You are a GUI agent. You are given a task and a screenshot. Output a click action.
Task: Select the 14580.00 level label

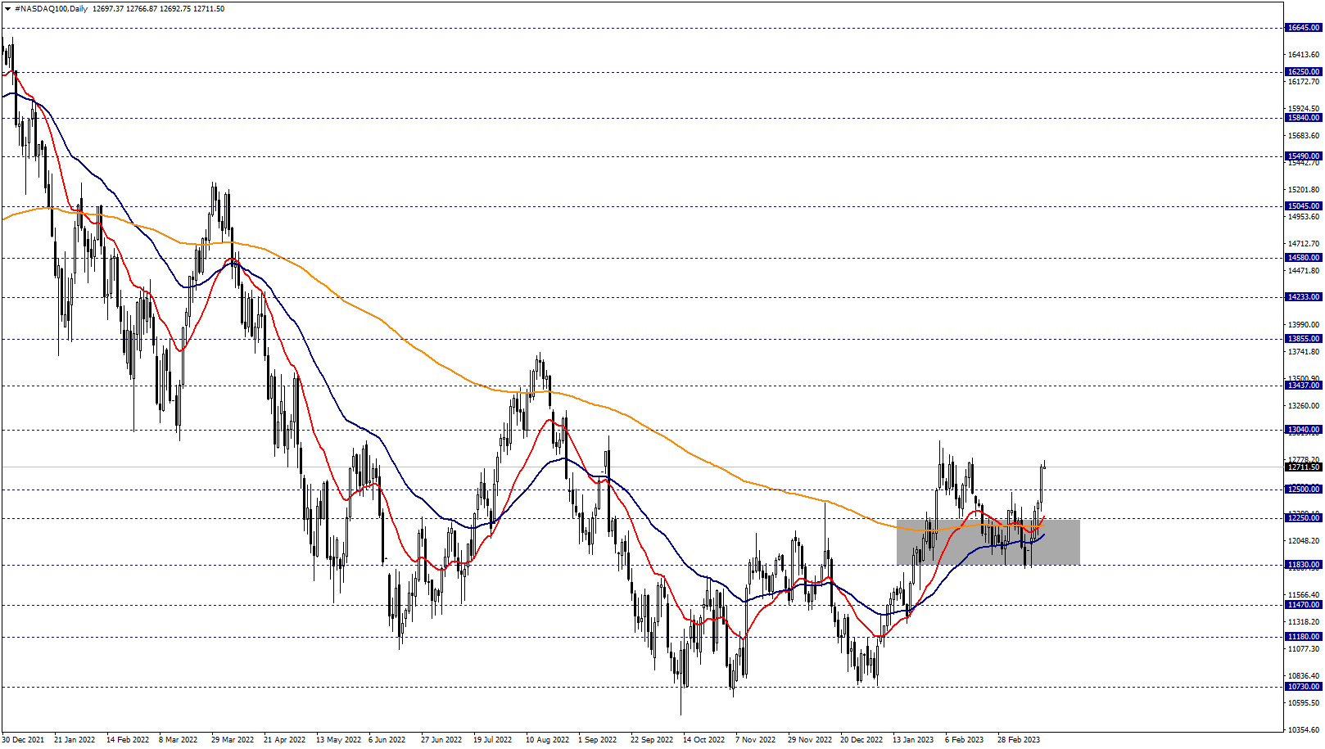point(1303,258)
